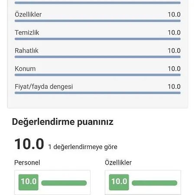Click the green 10.0 badge under Özellikler card
The image size is (195, 195).
click(x=119, y=182)
